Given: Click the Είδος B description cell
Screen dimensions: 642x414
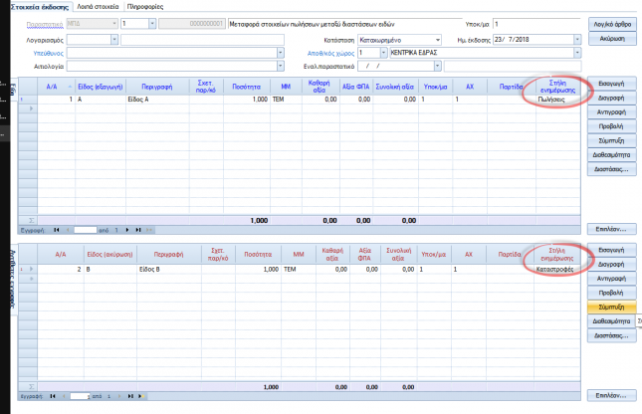Looking at the screenshot, I should coord(169,269).
